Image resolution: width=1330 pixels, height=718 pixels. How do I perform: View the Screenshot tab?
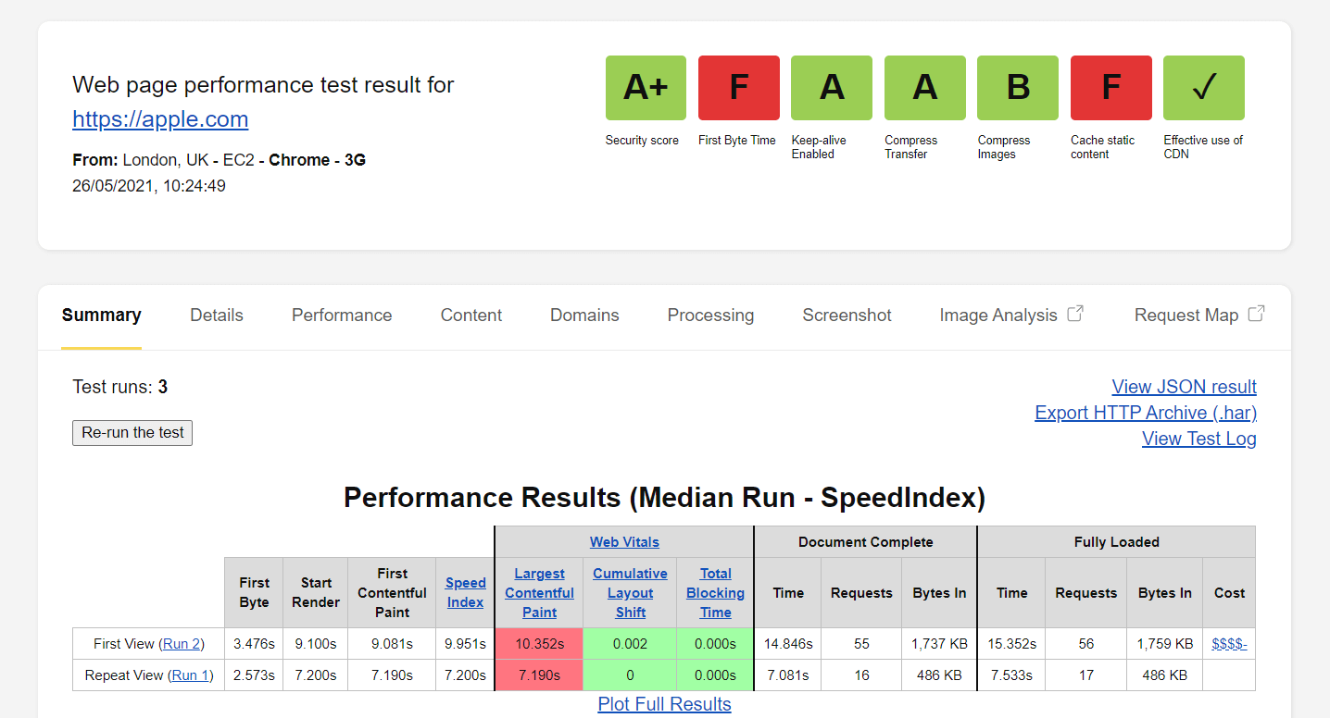point(847,315)
